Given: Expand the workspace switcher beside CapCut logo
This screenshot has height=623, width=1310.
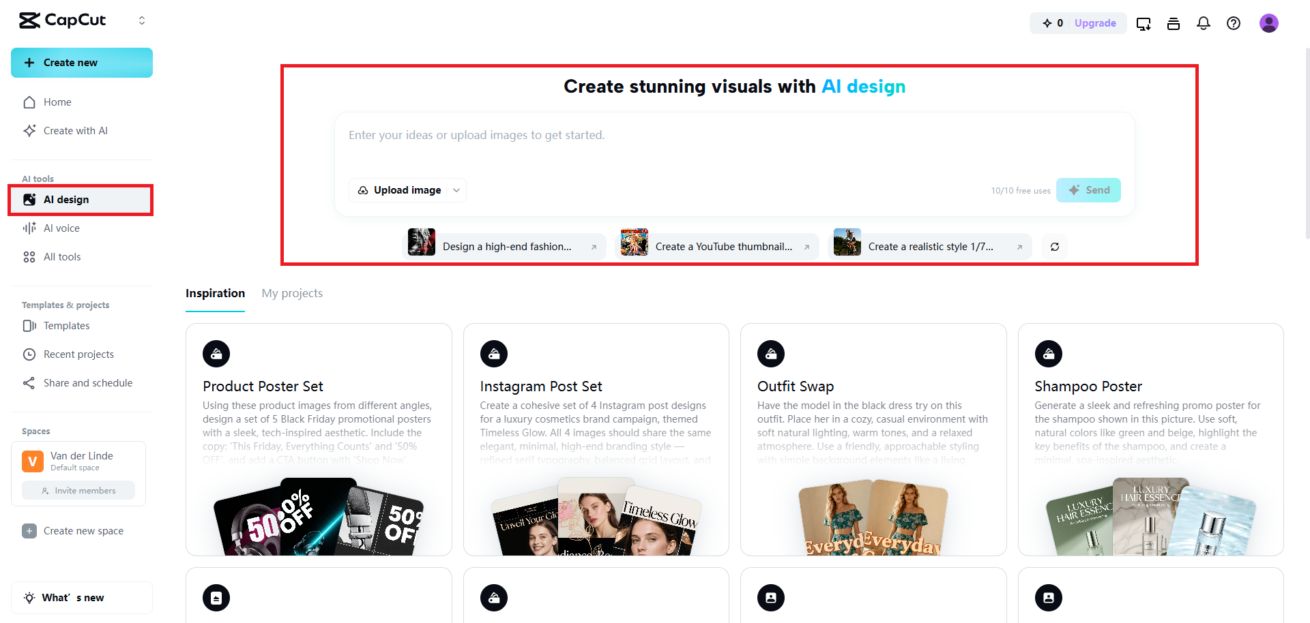Looking at the screenshot, I should coord(142,20).
